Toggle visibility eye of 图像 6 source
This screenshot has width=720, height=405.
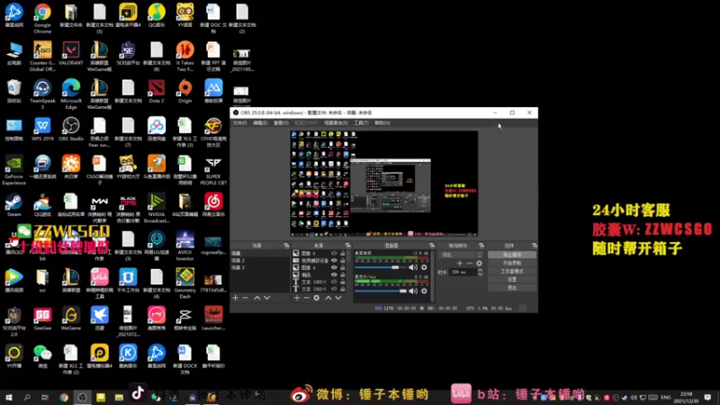(x=334, y=254)
